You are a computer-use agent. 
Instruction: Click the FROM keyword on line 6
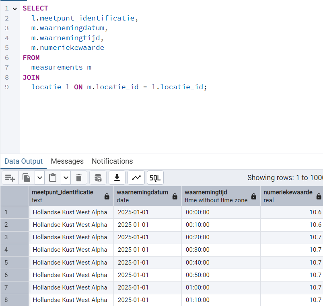[x=31, y=58]
